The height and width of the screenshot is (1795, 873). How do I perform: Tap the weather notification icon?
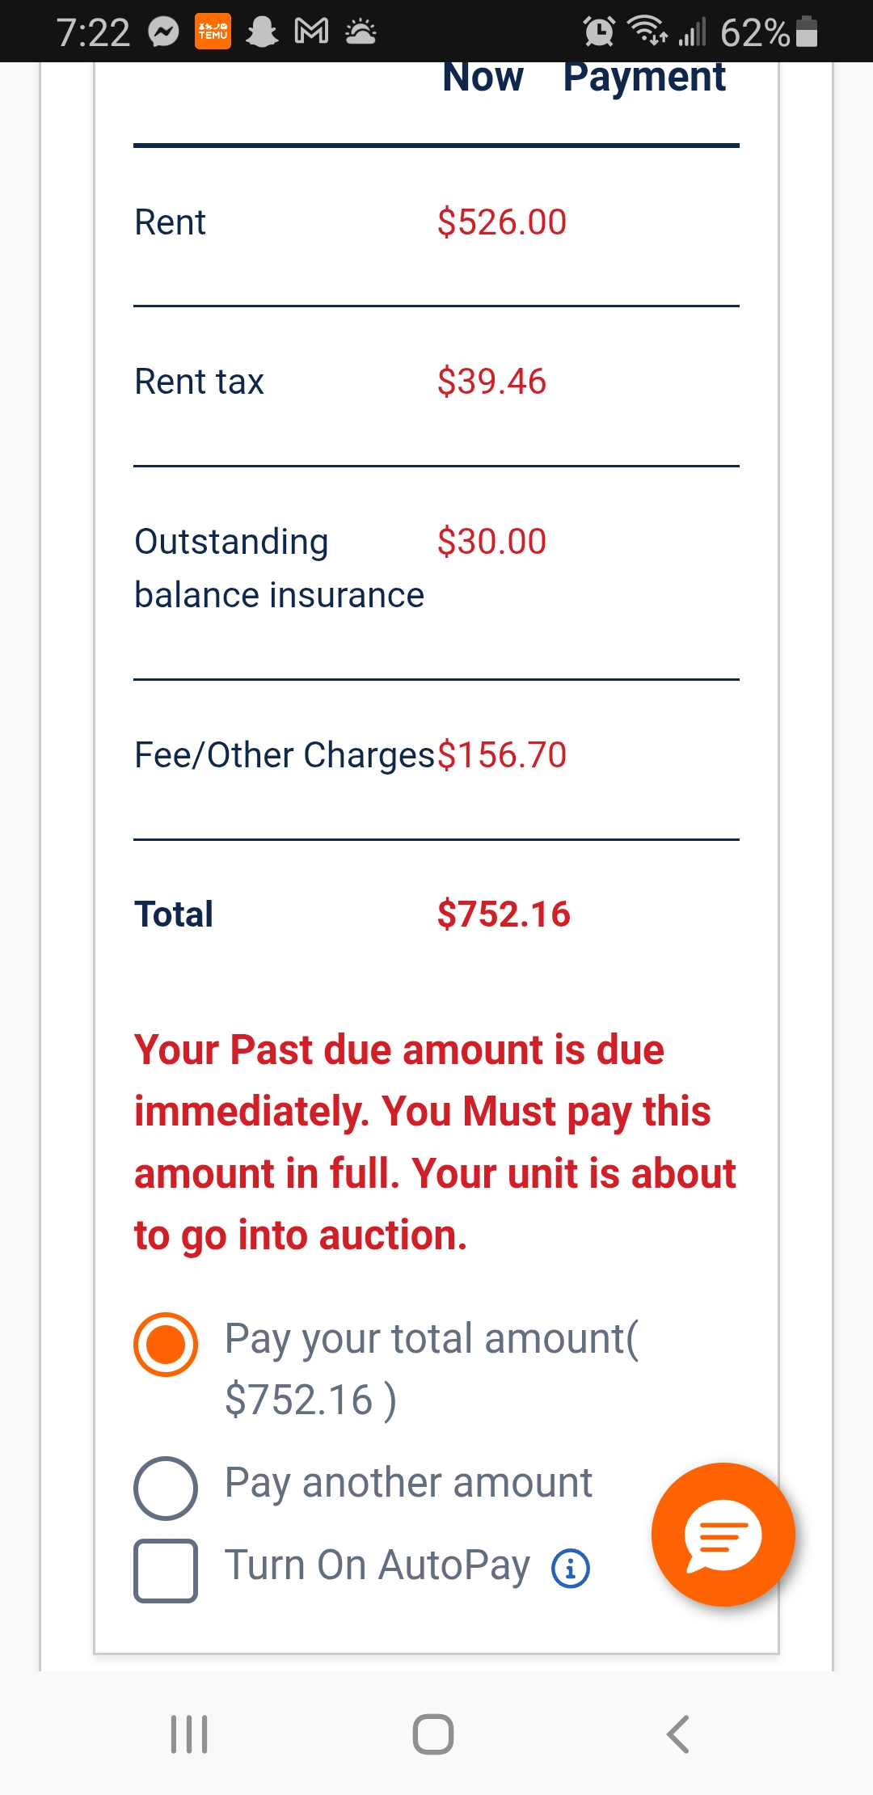(x=361, y=32)
